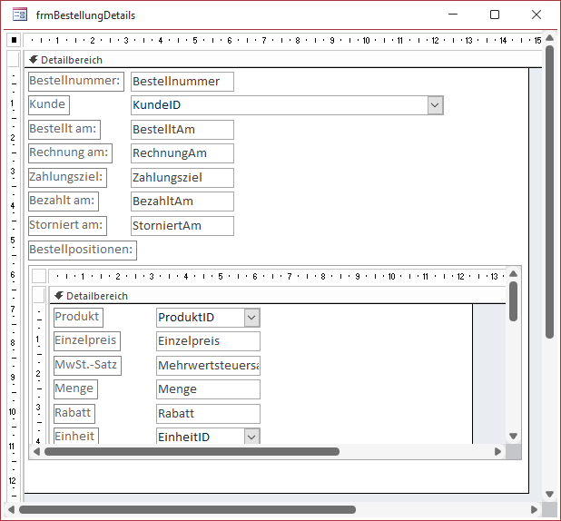Click the subform selector box at ruler corner
Image resolution: width=561 pixels, height=521 pixels.
[39, 276]
